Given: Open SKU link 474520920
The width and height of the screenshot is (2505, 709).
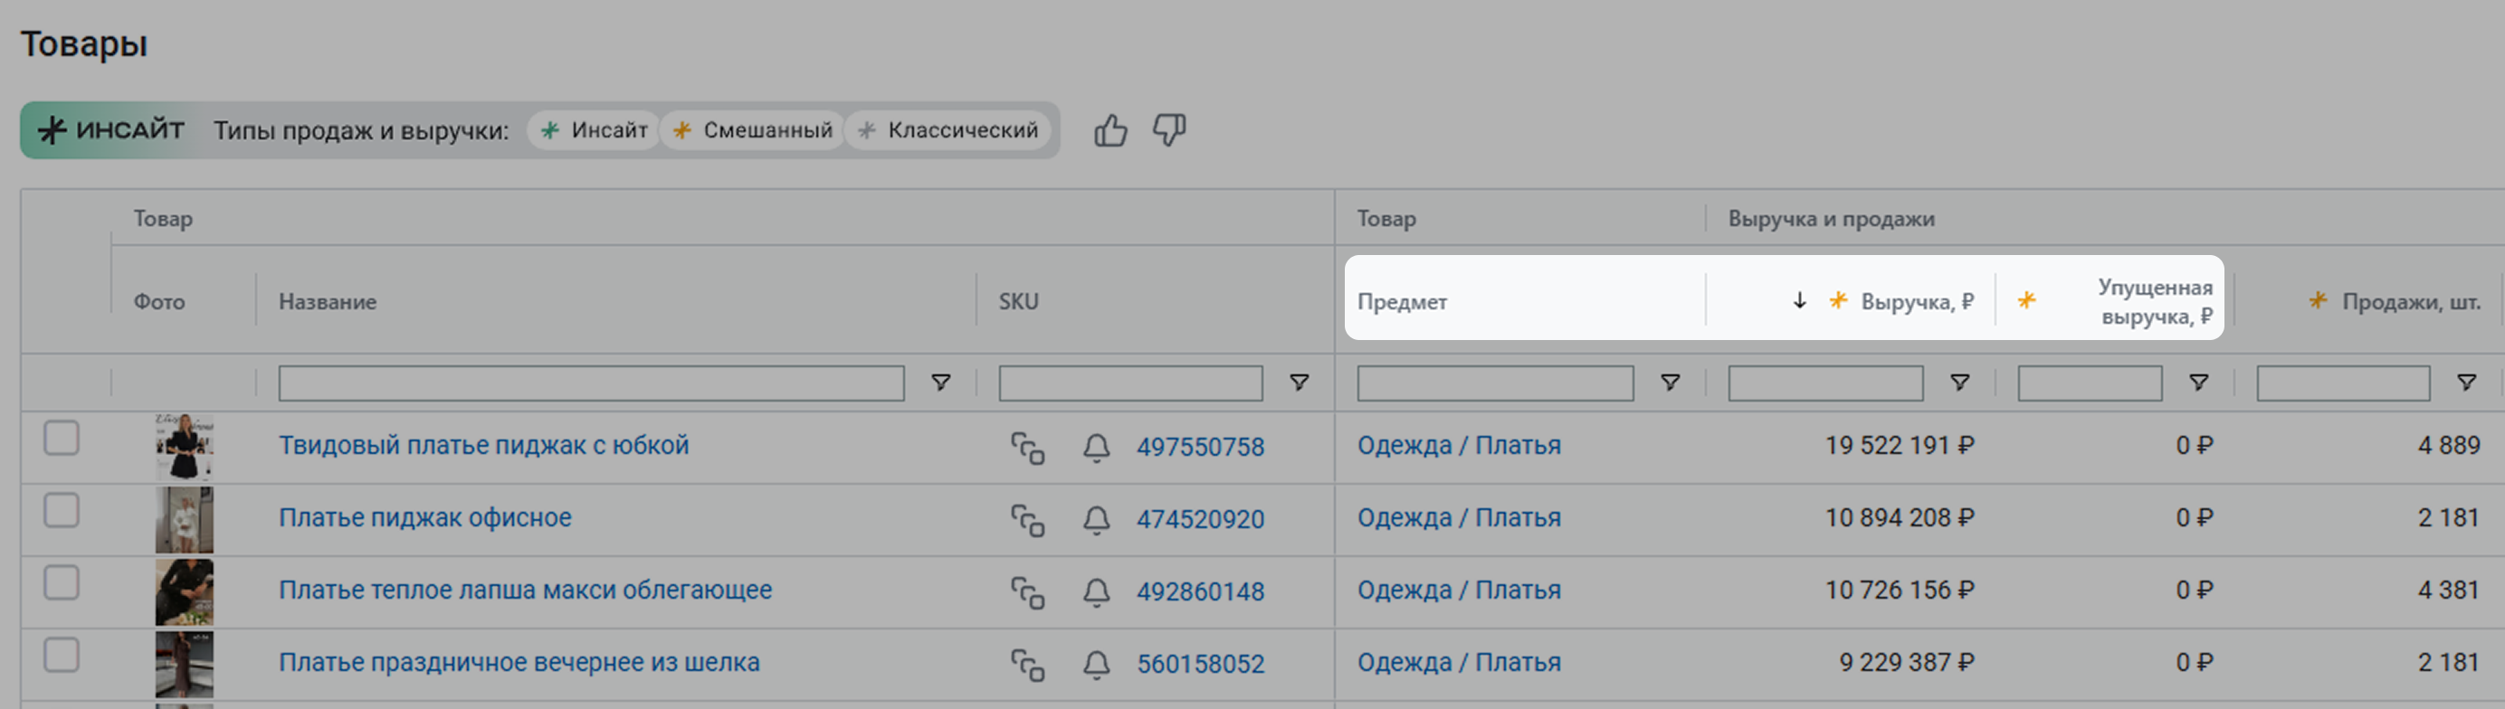Looking at the screenshot, I should [x=1200, y=520].
